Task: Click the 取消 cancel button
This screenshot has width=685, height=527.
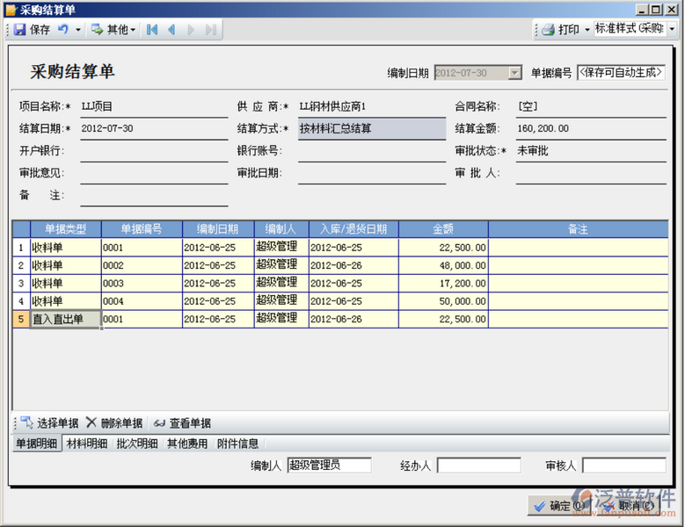Action: point(631,506)
